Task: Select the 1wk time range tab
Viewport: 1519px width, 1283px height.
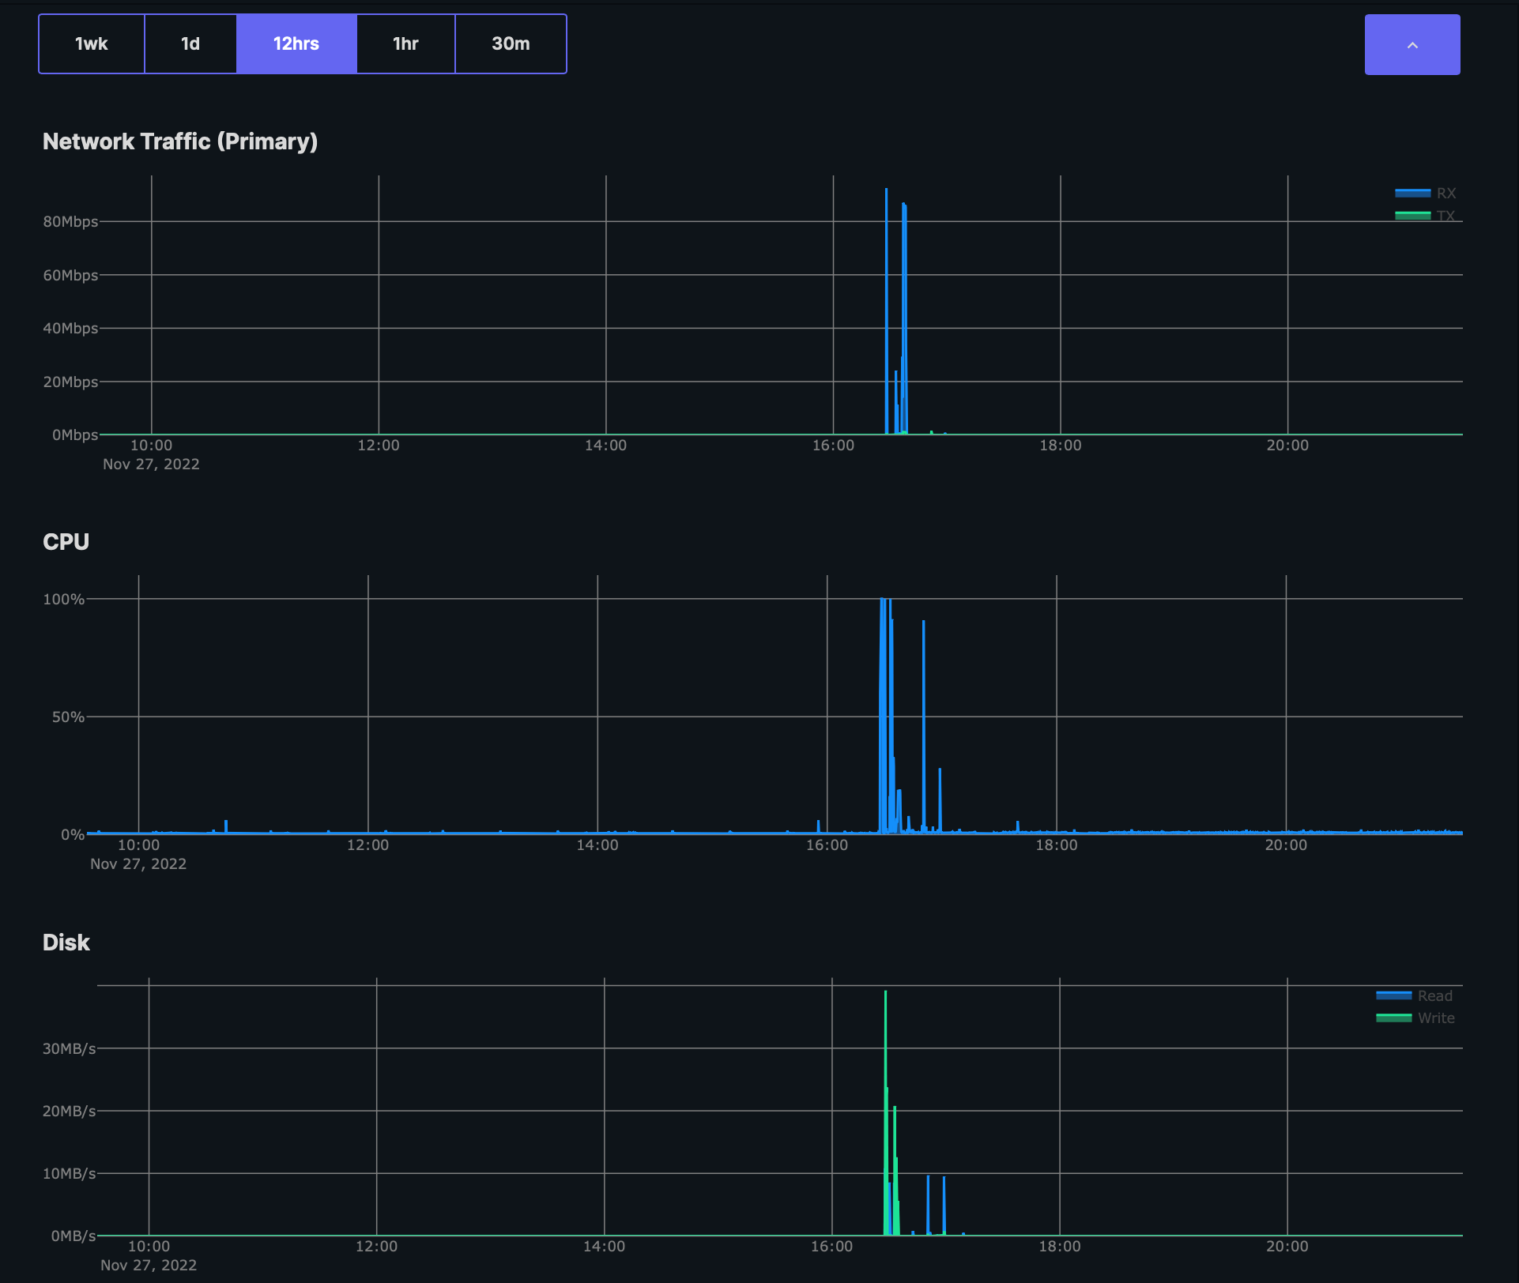Action: tap(92, 44)
